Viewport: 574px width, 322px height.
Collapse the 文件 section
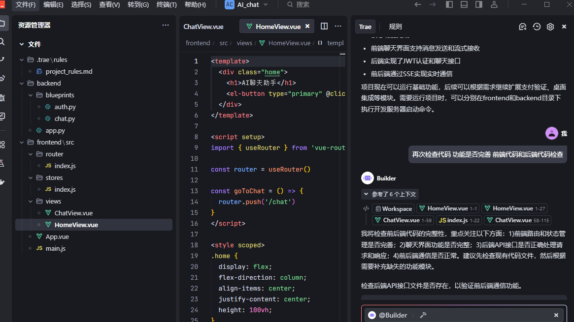tap(22, 44)
